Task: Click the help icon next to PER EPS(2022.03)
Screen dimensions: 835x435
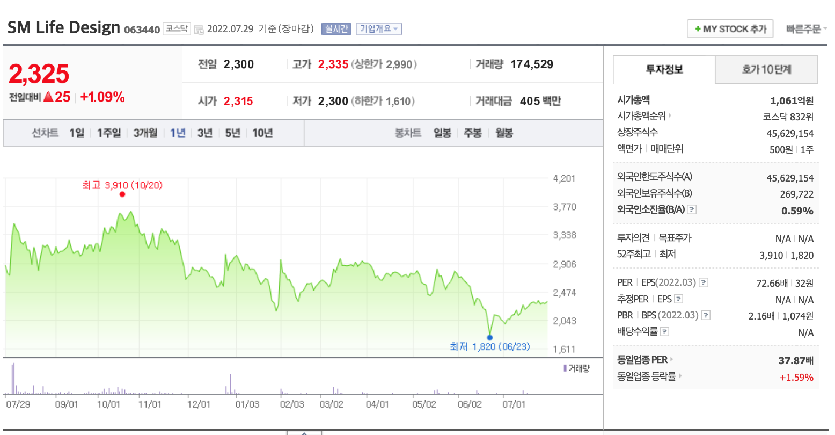Action: 704,282
